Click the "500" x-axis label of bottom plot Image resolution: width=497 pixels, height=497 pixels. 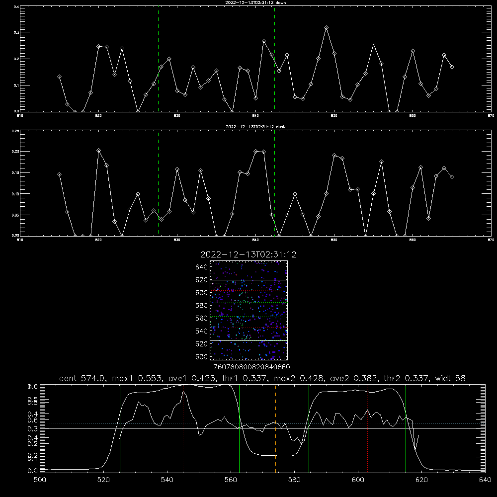point(40,480)
